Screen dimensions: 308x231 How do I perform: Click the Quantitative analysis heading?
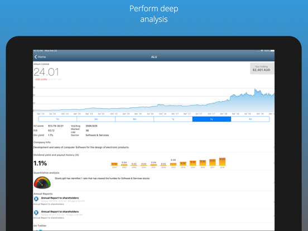(46, 173)
